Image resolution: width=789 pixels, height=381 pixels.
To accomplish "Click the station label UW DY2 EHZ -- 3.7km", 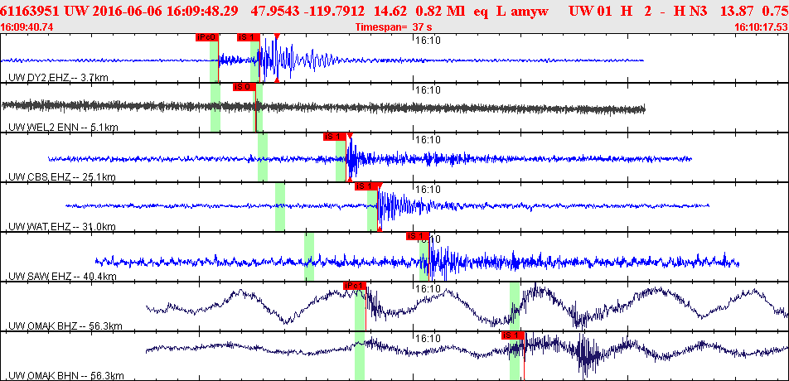I will point(58,77).
